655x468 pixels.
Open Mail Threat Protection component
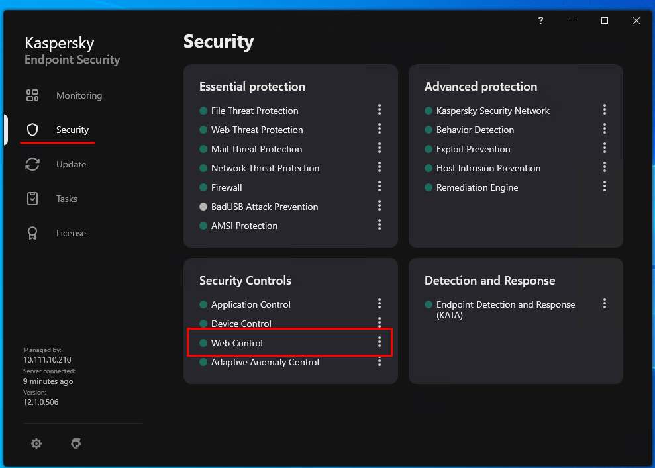coord(256,149)
